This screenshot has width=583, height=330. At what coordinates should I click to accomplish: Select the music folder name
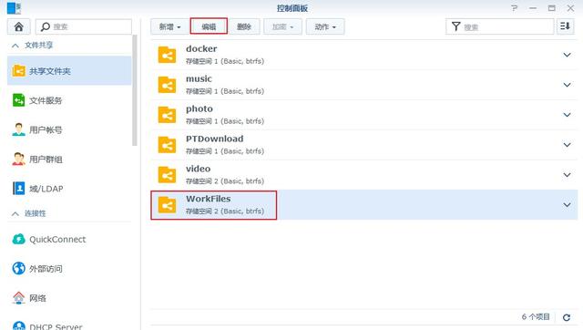[199, 79]
